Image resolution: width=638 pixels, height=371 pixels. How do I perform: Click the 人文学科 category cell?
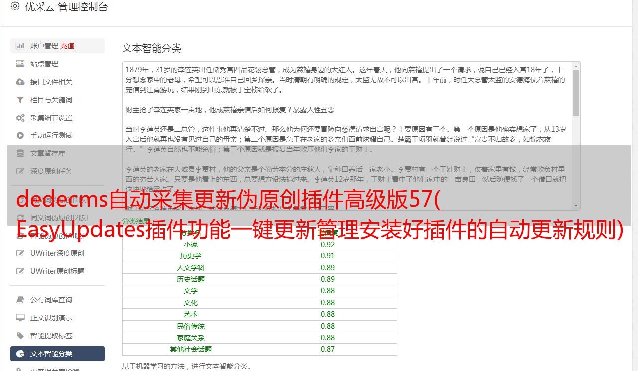pos(191,268)
